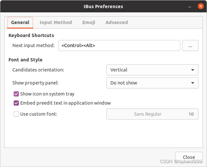Open the Candidates orientation dropdown
The image size is (207, 167).
click(152, 70)
